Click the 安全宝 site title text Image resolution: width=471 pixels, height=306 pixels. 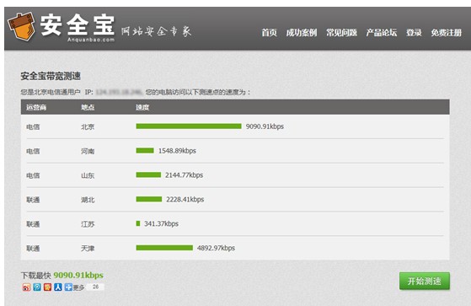point(78,24)
